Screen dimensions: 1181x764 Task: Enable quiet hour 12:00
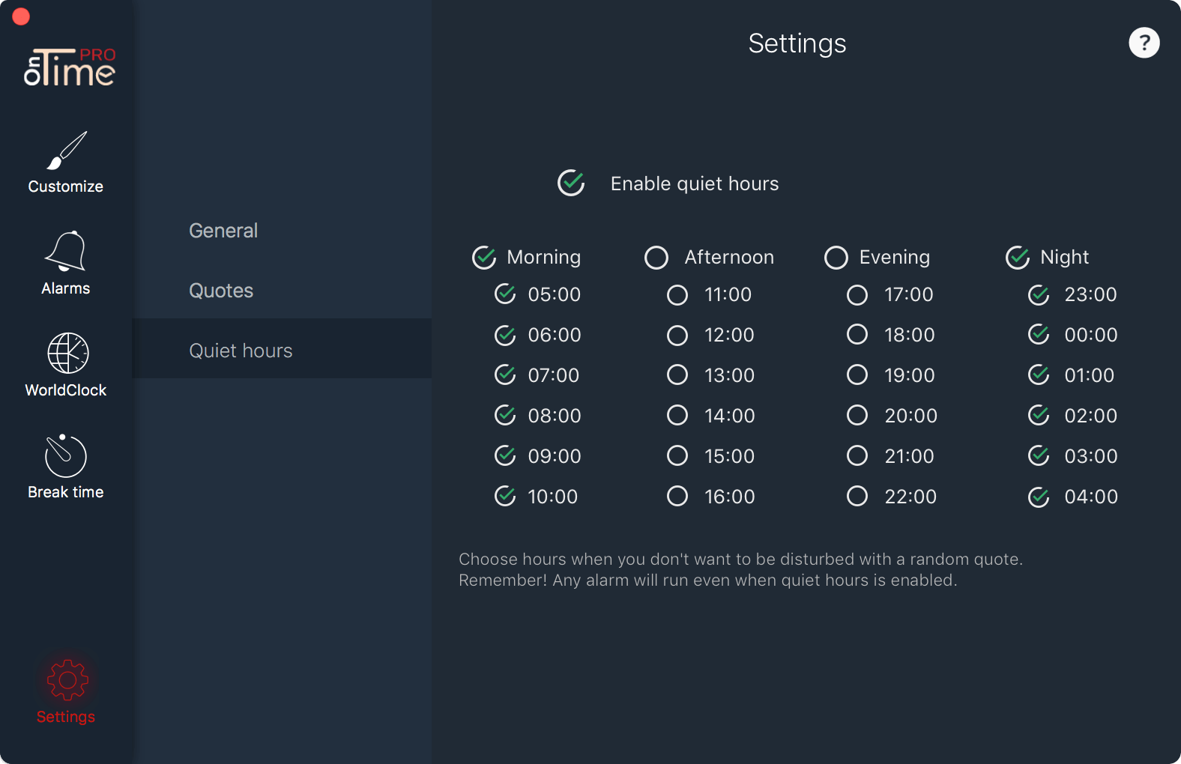click(x=677, y=336)
